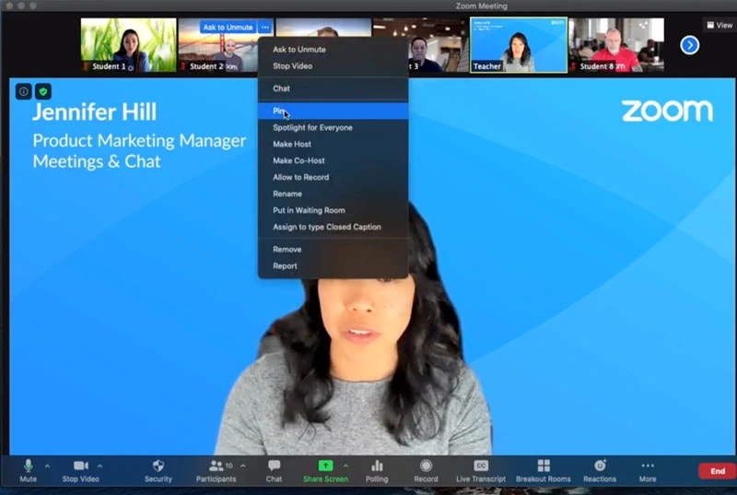The image size is (737, 495).
Task: Click the Live Transcript CC icon
Action: tap(480, 466)
